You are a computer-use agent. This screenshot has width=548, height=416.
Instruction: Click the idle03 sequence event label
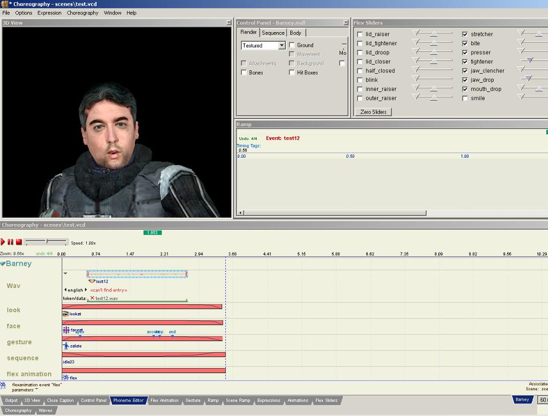tap(69, 362)
